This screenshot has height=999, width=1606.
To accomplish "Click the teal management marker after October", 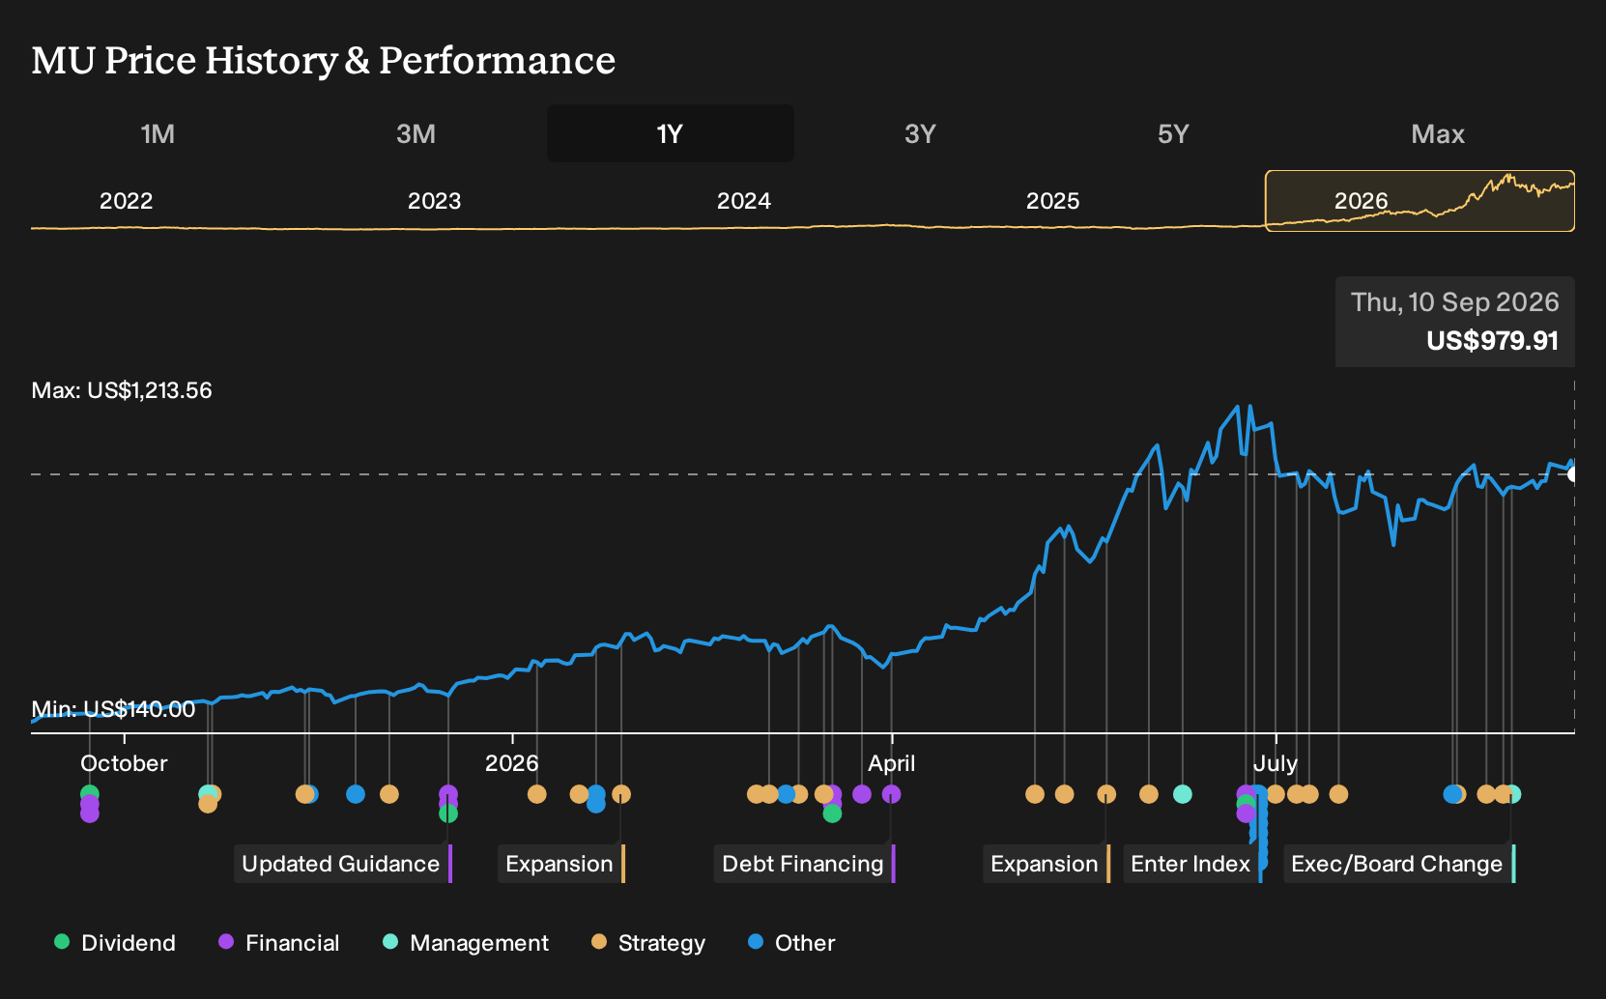I will [x=207, y=793].
